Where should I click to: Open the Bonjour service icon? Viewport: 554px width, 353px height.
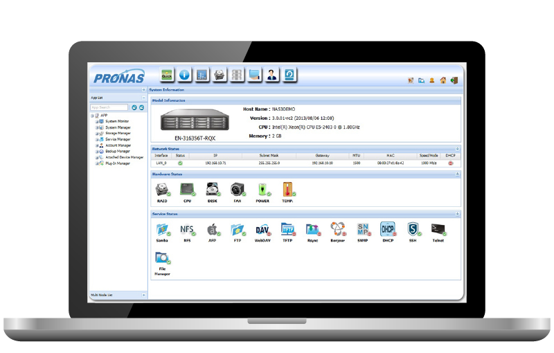click(338, 230)
